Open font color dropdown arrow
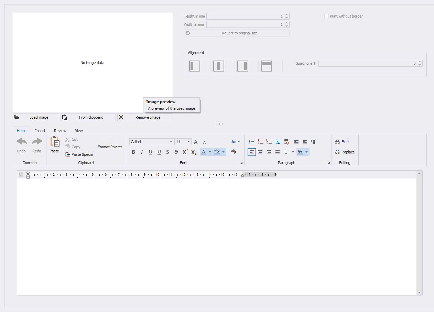The width and height of the screenshot is (434, 312). (x=210, y=152)
